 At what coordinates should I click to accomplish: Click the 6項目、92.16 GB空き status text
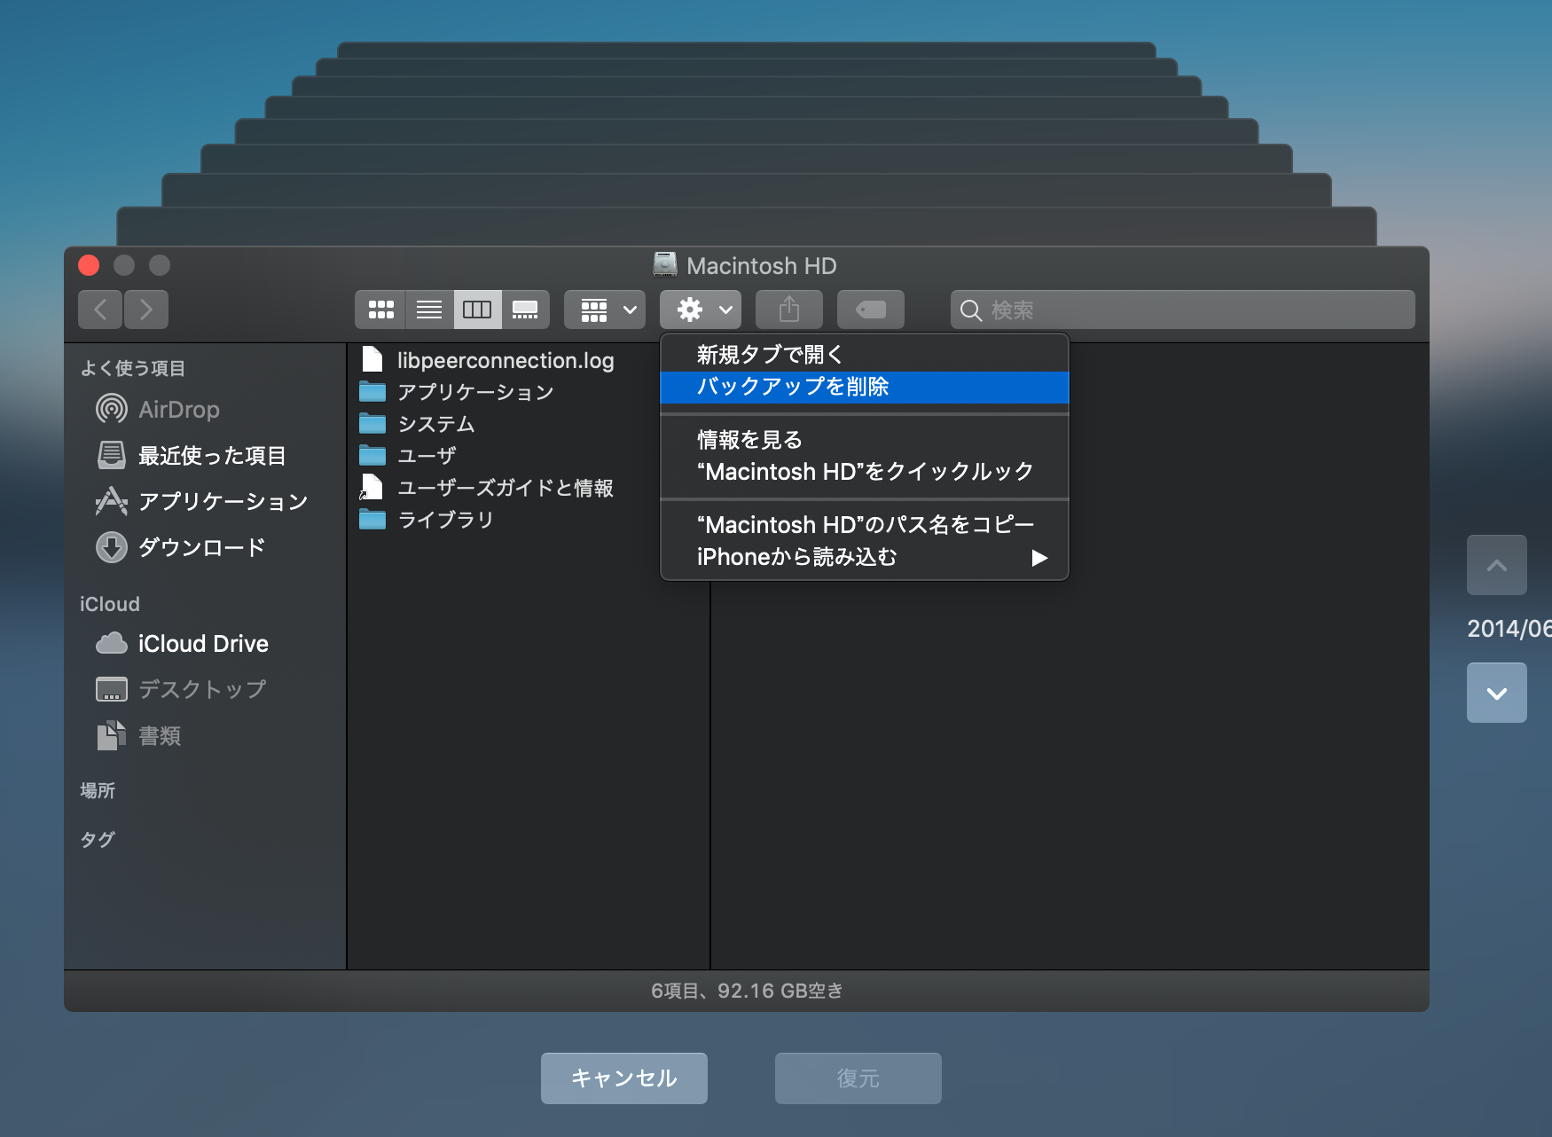tap(747, 991)
